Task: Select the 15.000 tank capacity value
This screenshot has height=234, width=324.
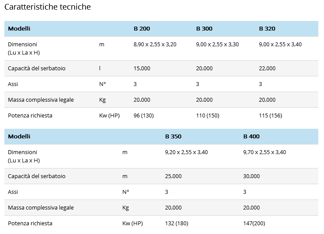Action: pos(142,69)
